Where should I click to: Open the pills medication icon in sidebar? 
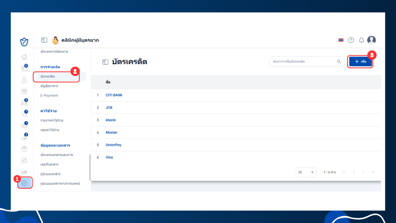24,125
